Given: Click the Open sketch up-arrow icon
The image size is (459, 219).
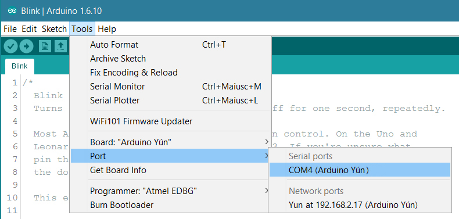Looking at the screenshot, I should 60,46.
